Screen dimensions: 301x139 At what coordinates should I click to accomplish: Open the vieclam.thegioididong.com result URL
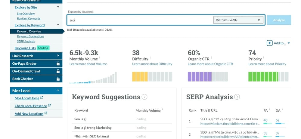click(x=230, y=124)
